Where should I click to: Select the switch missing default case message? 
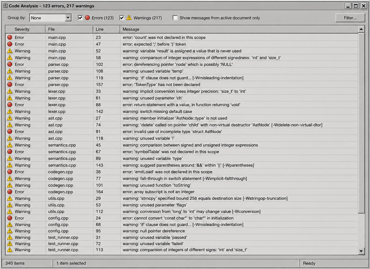(x=157, y=112)
